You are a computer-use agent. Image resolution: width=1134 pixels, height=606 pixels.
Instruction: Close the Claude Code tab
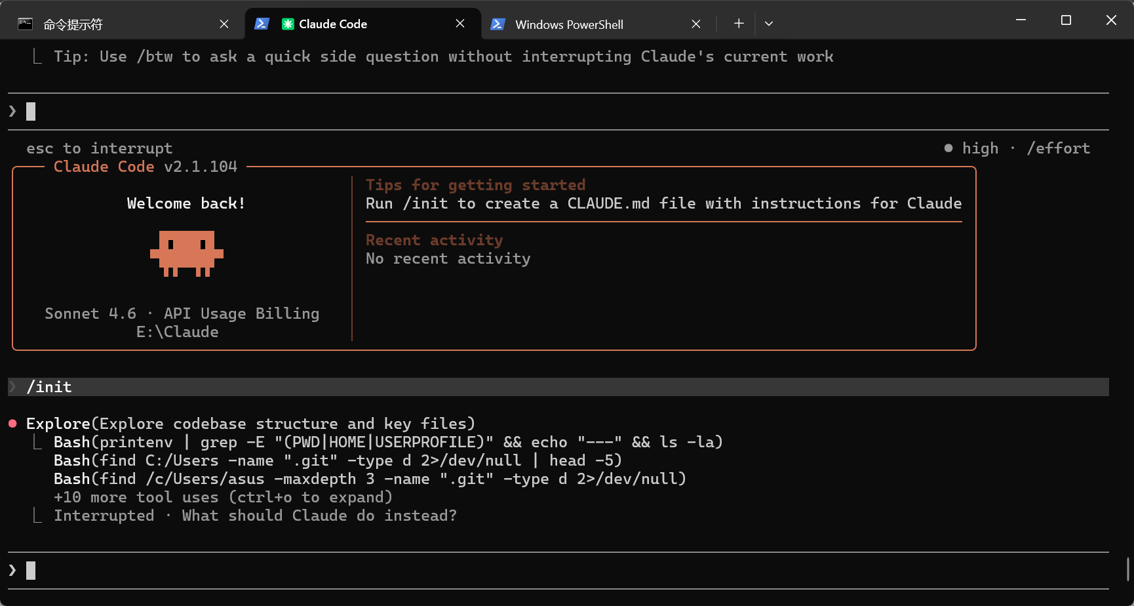pyautogui.click(x=460, y=24)
